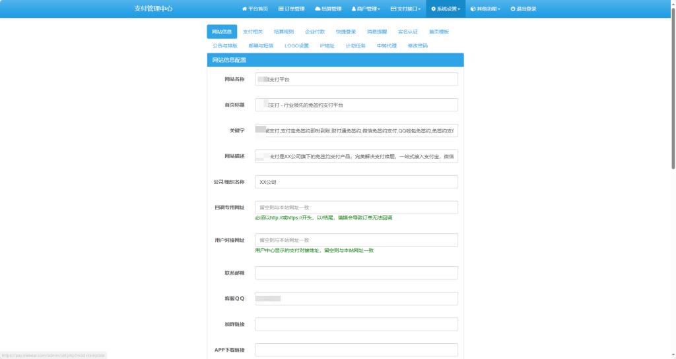Open 订单管理 from the navbar

291,9
